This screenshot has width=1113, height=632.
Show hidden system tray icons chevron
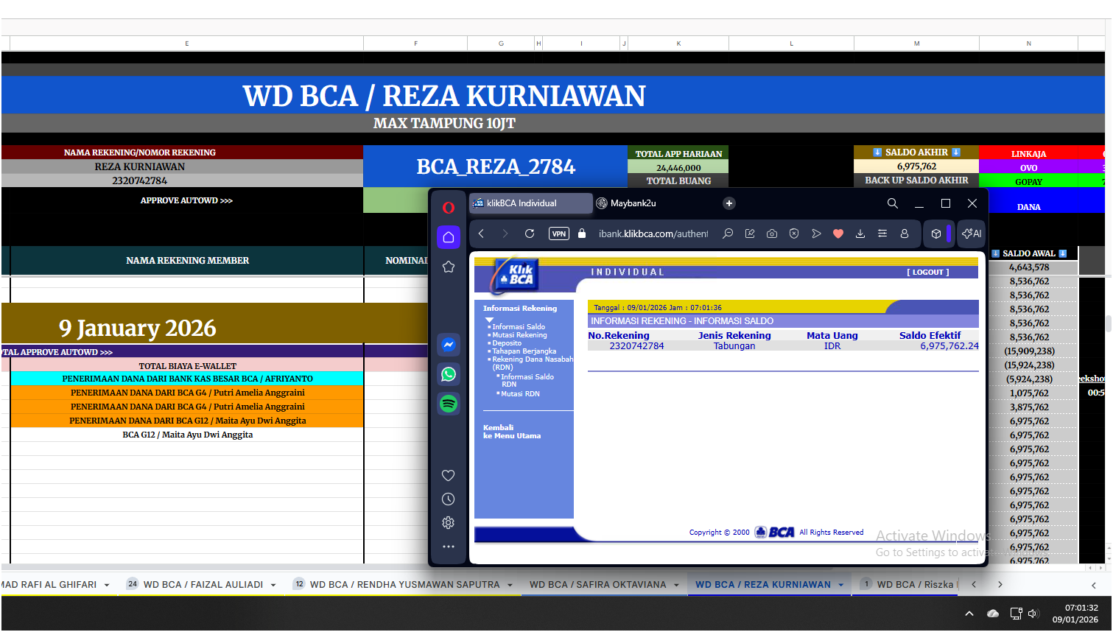click(969, 614)
